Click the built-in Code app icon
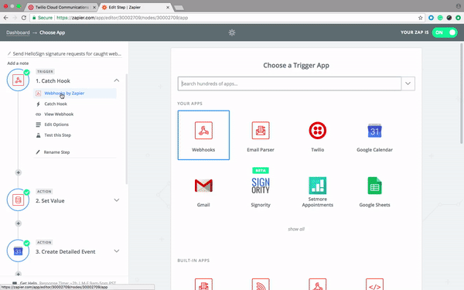This screenshot has height=290, width=464. pos(374,285)
